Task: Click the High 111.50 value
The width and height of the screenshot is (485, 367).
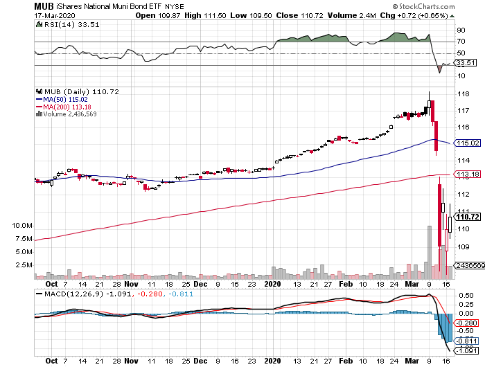Action: (205, 15)
